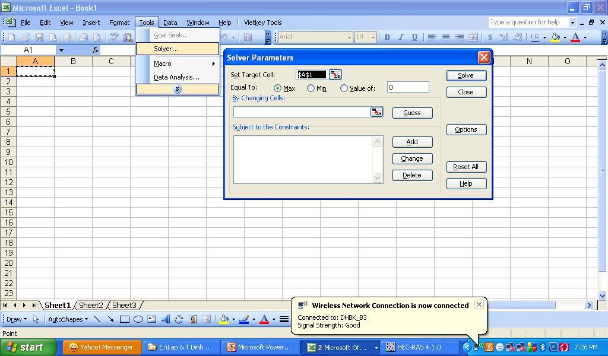Open the Font Color dropdown arrow in formatting toolbar
608x356 pixels.
[585, 37]
